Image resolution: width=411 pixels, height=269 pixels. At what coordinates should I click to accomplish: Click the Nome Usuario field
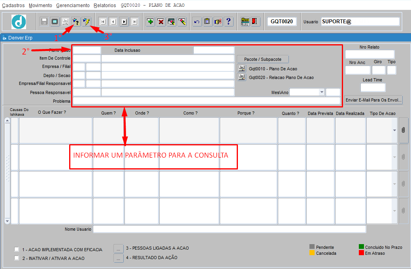(229, 229)
